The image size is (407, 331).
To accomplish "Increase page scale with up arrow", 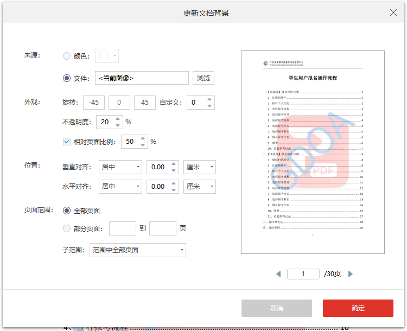I will pyautogui.click(x=143, y=138).
